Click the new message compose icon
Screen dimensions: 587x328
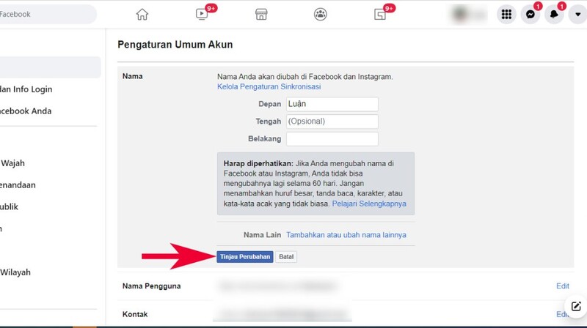[x=576, y=306]
